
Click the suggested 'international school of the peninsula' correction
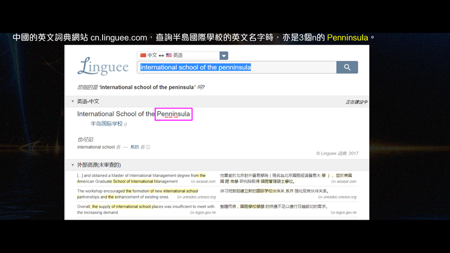tap(148, 87)
